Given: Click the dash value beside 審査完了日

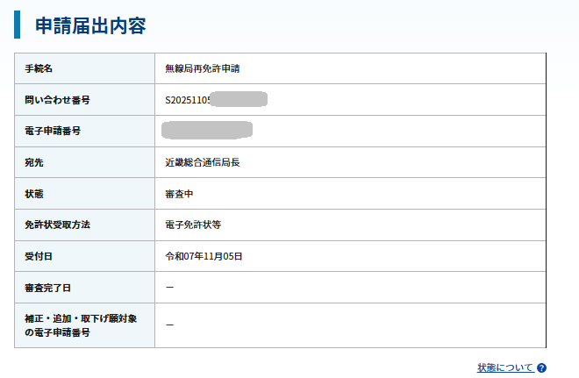Looking at the screenshot, I should click(x=169, y=288).
